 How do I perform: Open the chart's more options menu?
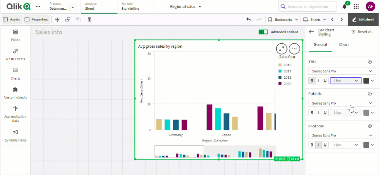294,49
